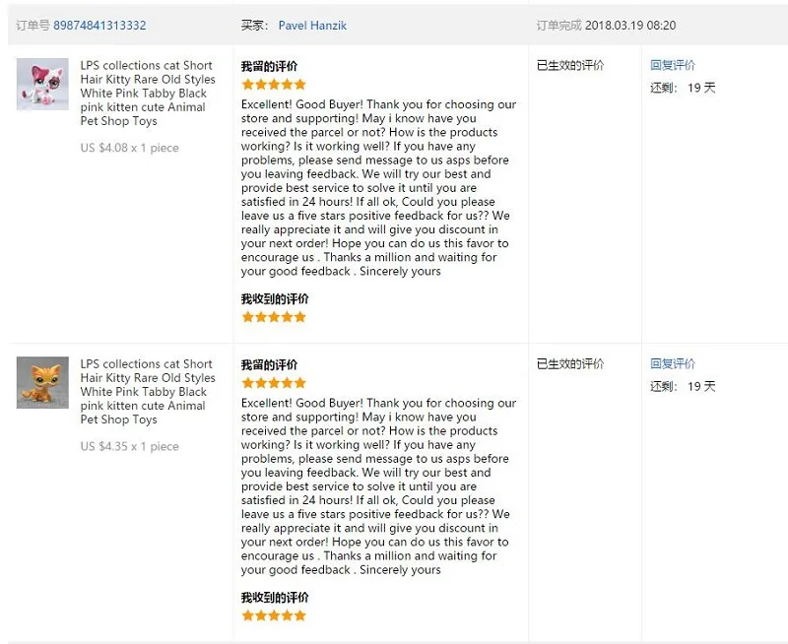Screen dimensions: 788x644
Task: Click second item's received-feedback star rating
Action: pyautogui.click(x=274, y=615)
